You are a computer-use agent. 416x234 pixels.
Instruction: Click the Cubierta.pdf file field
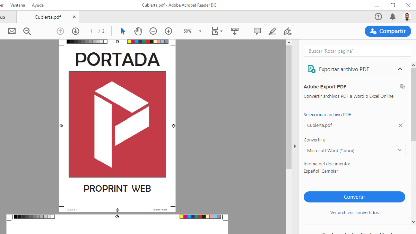click(355, 125)
